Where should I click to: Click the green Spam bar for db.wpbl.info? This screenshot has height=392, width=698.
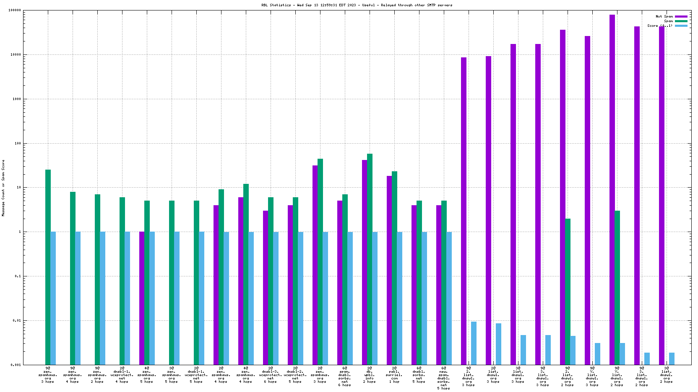pos(370,259)
